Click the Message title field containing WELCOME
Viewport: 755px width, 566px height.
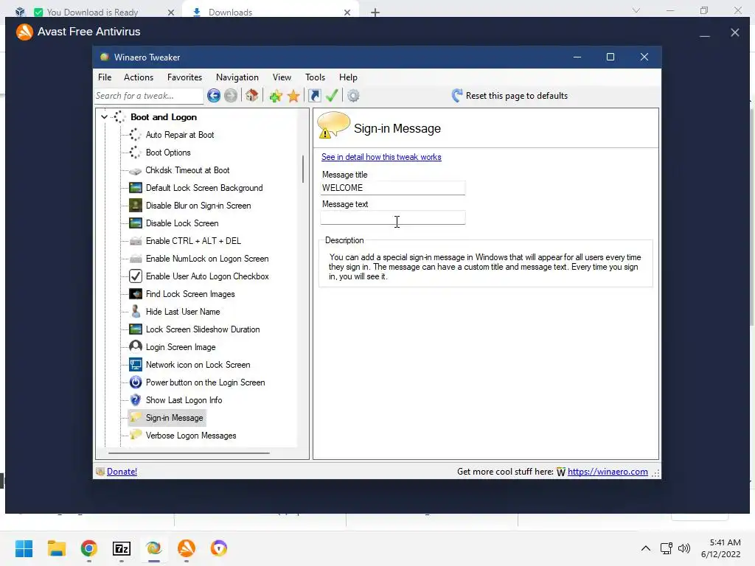[393, 188]
